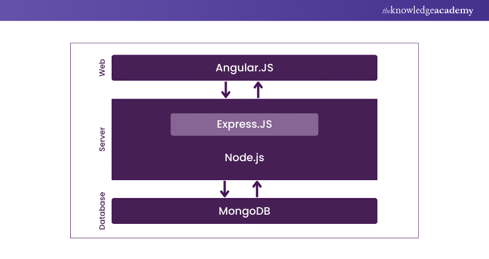Screen dimensions: 489x259
Task: Click the dark server area below Node.js
Action: [x=244, y=172]
